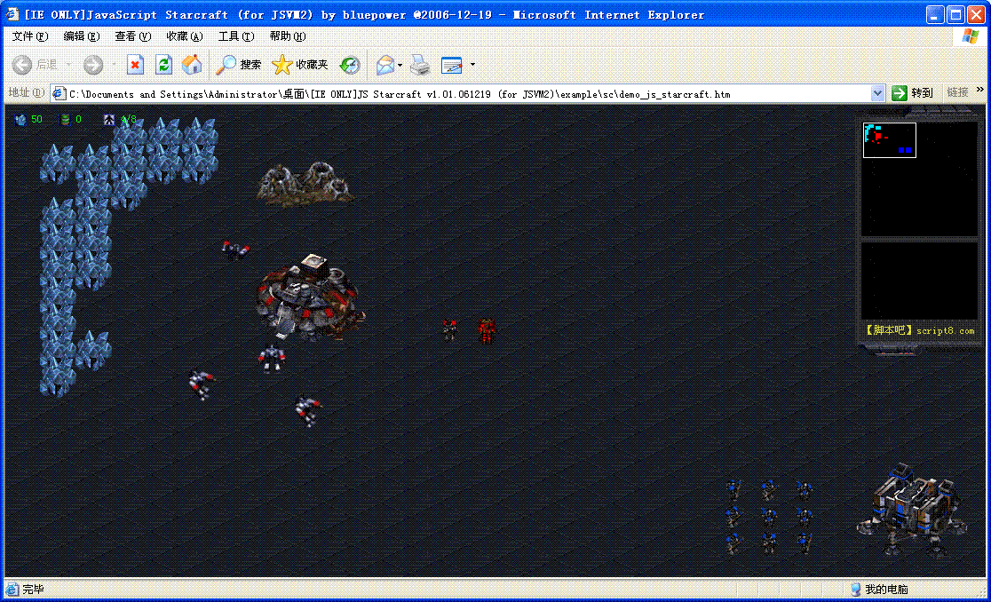Click the IE icon in the title bar

point(12,14)
